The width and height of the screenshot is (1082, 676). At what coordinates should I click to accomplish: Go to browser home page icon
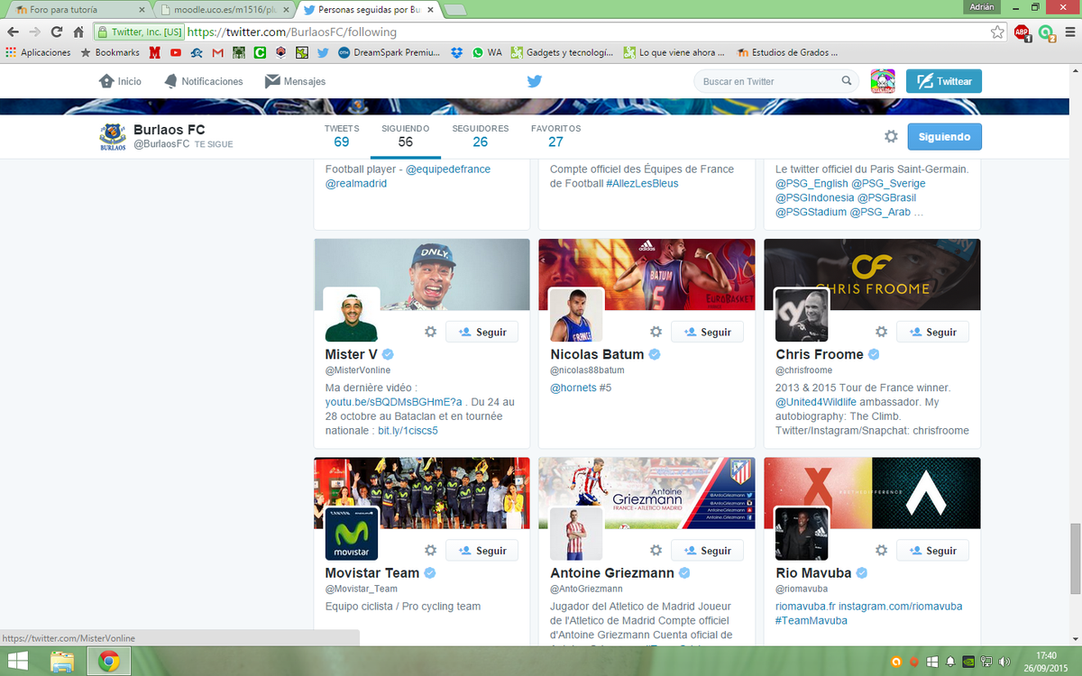coord(78,32)
